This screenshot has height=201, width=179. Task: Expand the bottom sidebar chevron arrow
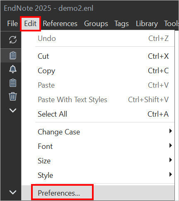coord(13,192)
